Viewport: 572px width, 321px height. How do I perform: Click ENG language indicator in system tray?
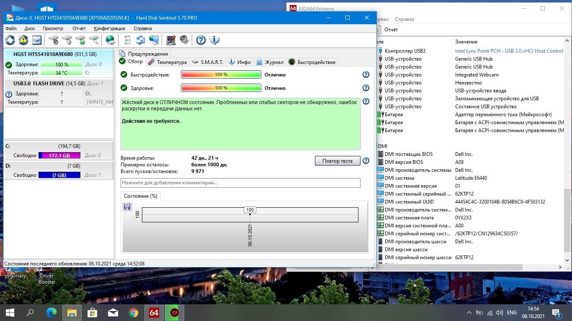coord(512,312)
